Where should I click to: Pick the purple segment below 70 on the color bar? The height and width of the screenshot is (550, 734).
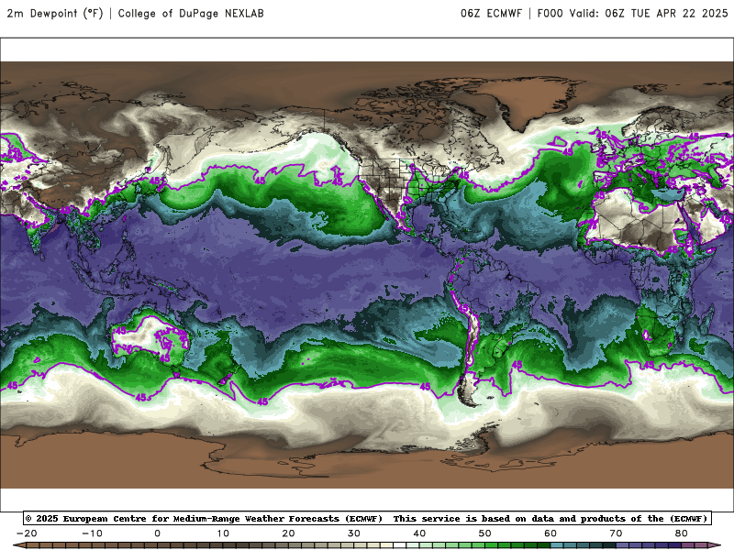(623, 545)
